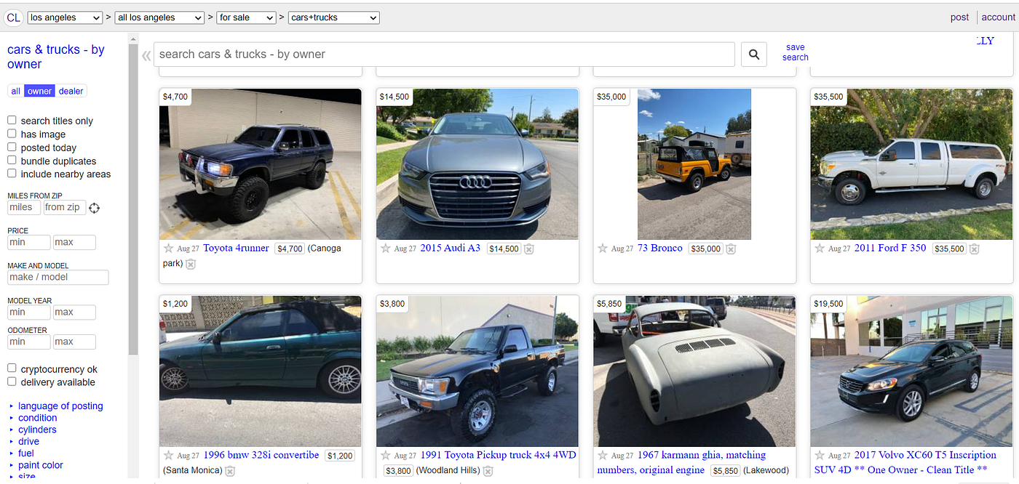
Task: Open the karmann ghia photo
Action: click(694, 371)
